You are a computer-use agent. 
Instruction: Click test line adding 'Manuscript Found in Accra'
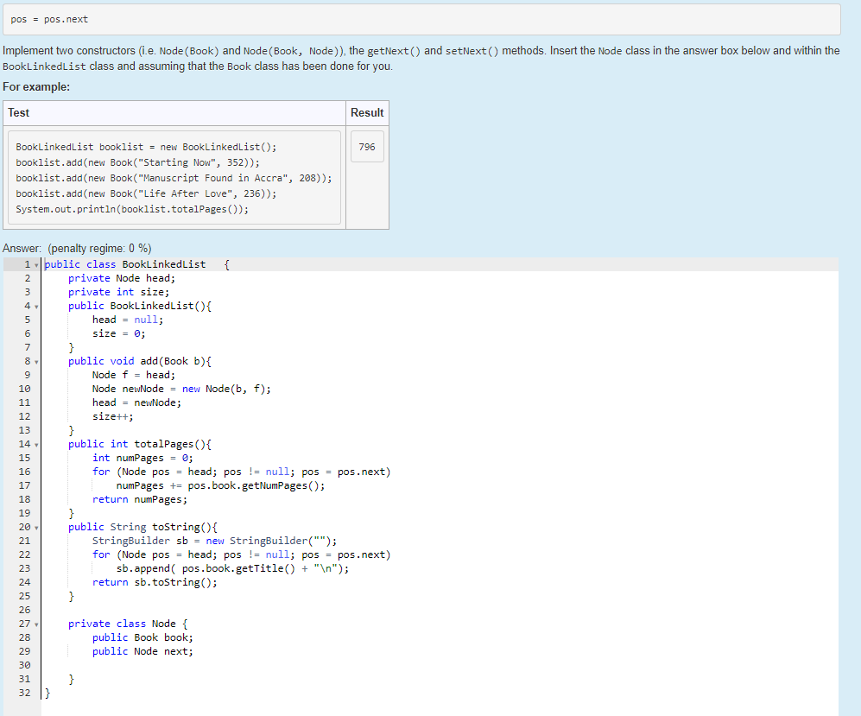174,178
